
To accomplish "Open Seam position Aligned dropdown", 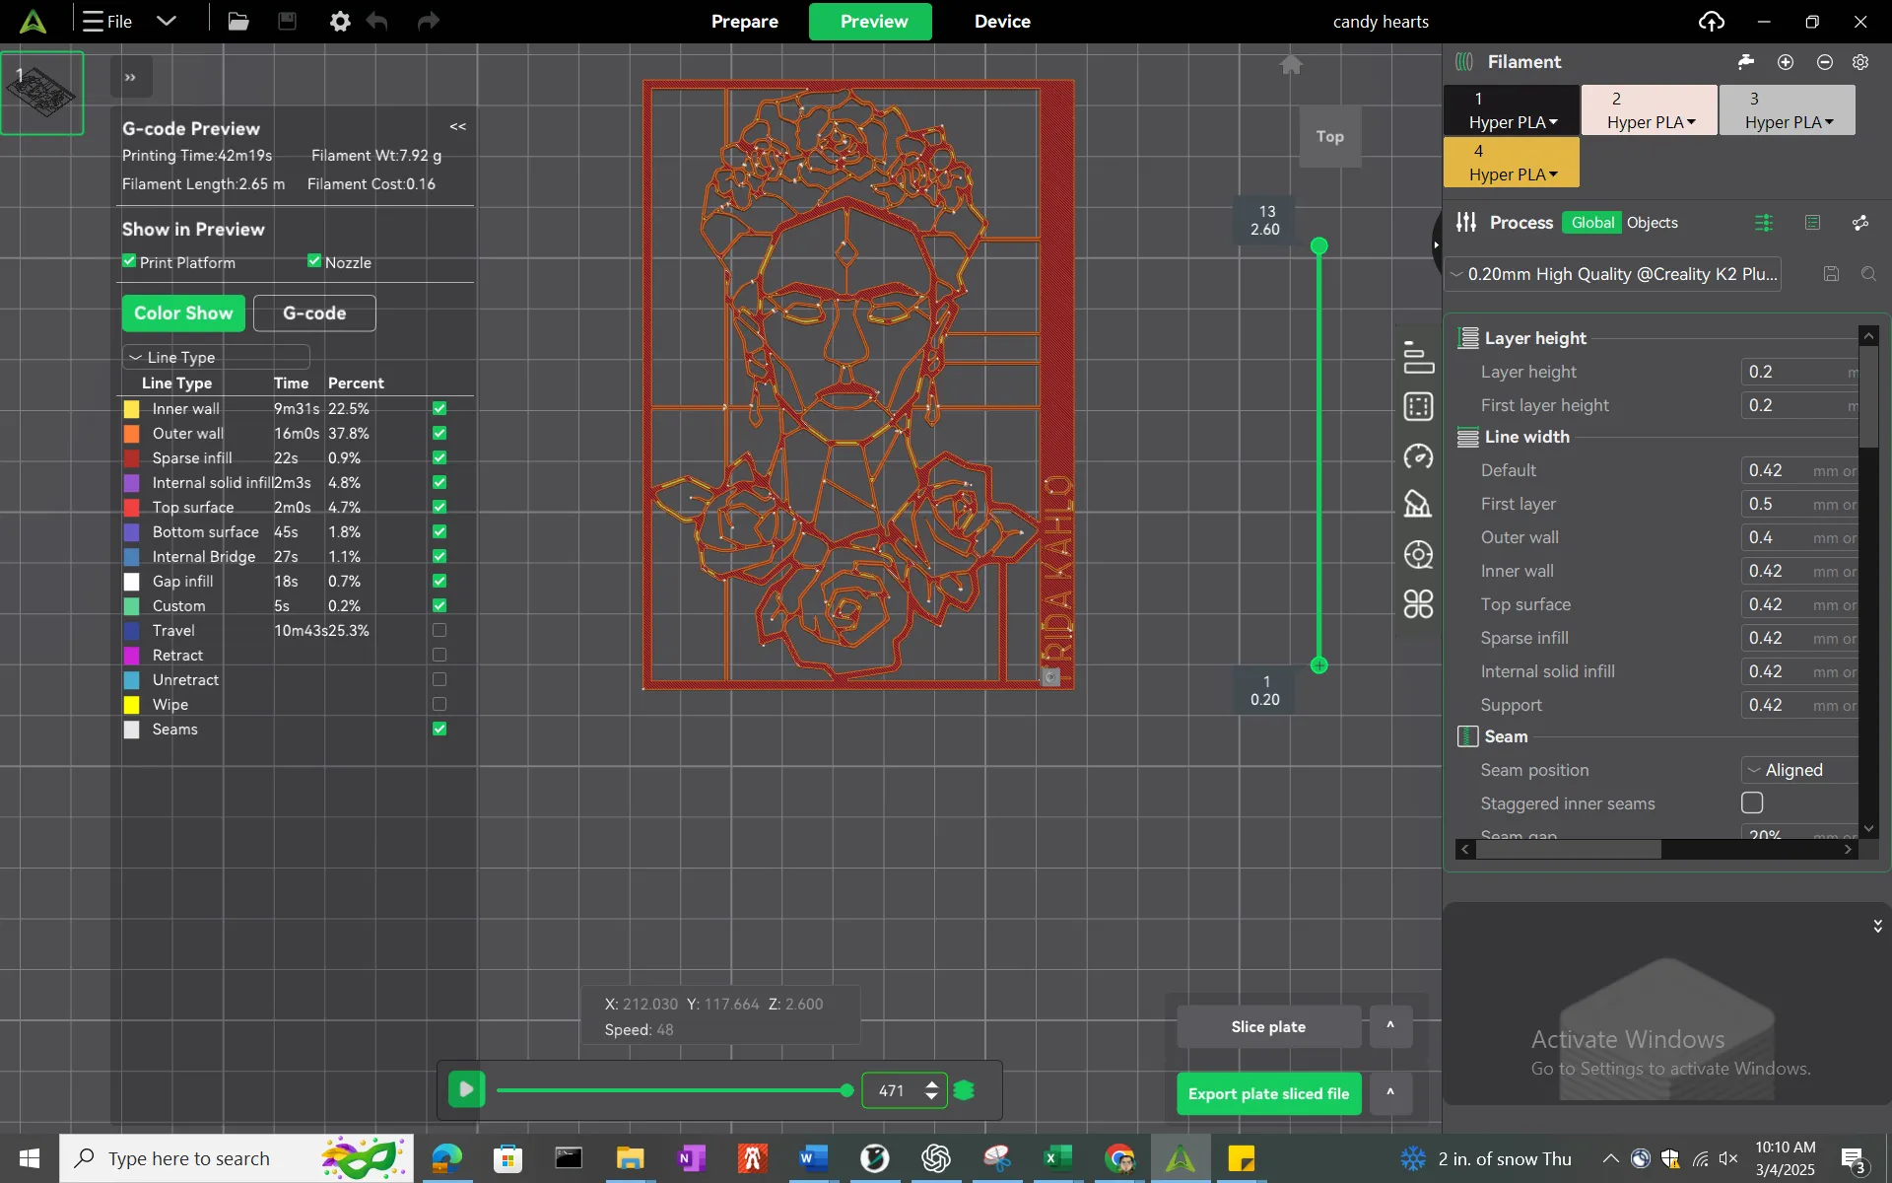I will 1799,770.
